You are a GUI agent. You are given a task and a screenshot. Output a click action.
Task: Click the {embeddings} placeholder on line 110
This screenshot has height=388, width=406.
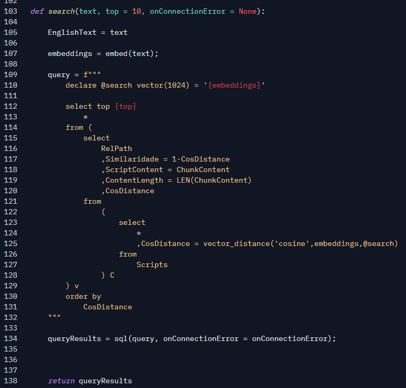pyautogui.click(x=234, y=86)
